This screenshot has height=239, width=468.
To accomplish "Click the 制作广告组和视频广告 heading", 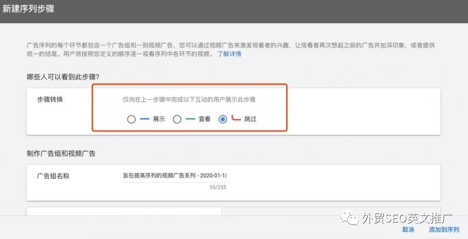I will tap(61, 154).
